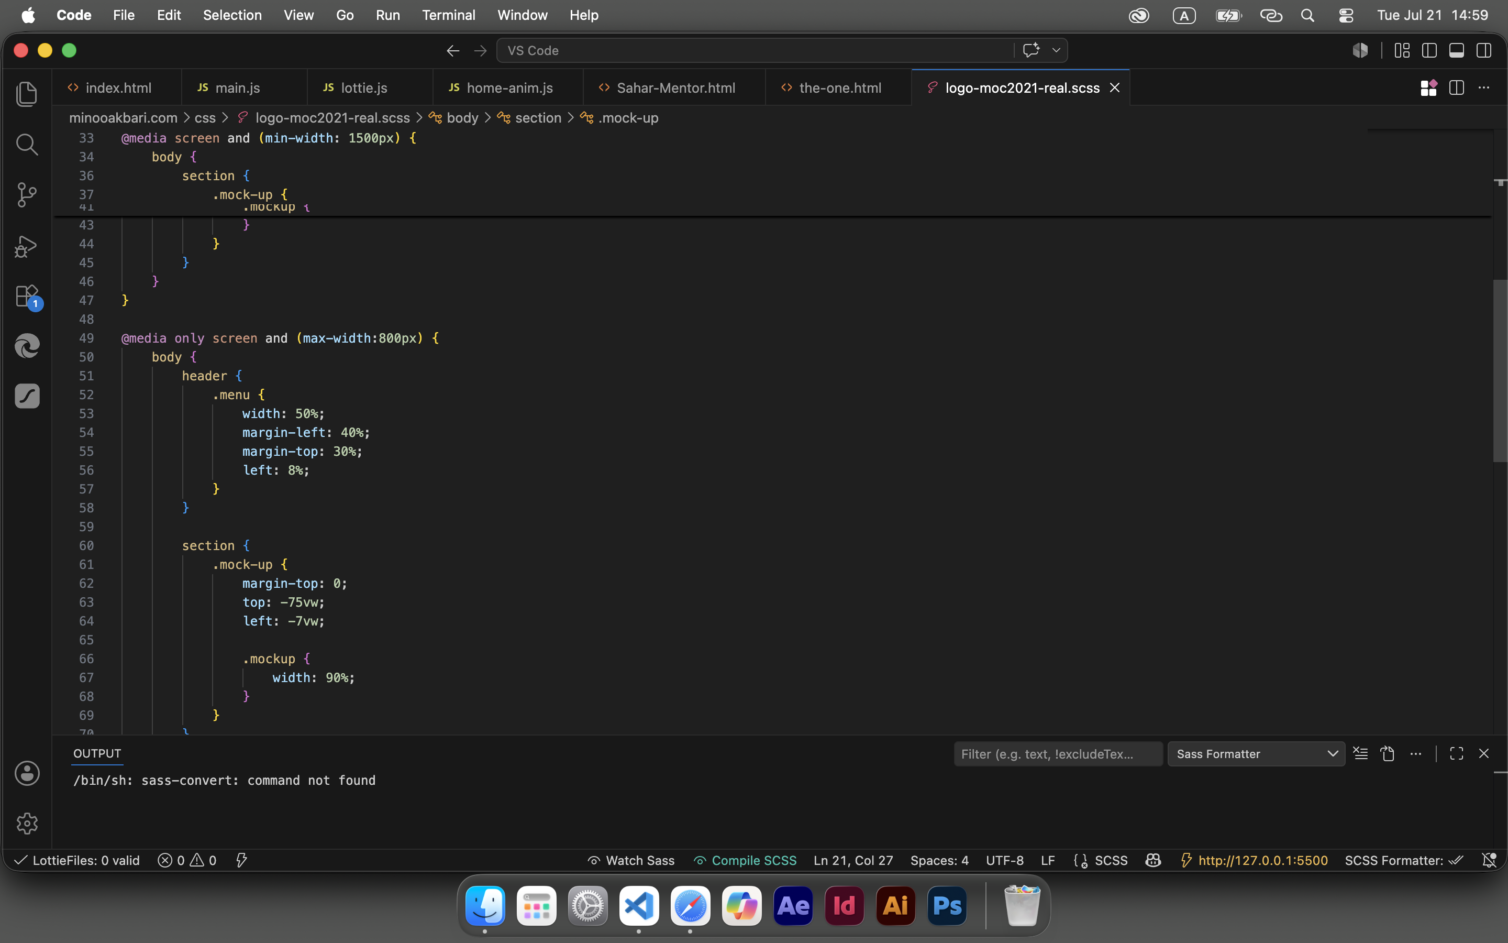
Task: Switch to the lottie.js tab
Action: click(x=364, y=88)
